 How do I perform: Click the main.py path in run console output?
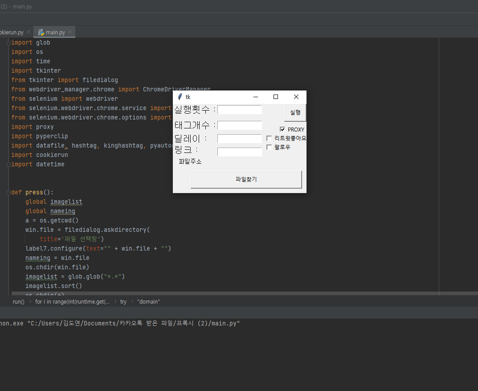pos(134,323)
